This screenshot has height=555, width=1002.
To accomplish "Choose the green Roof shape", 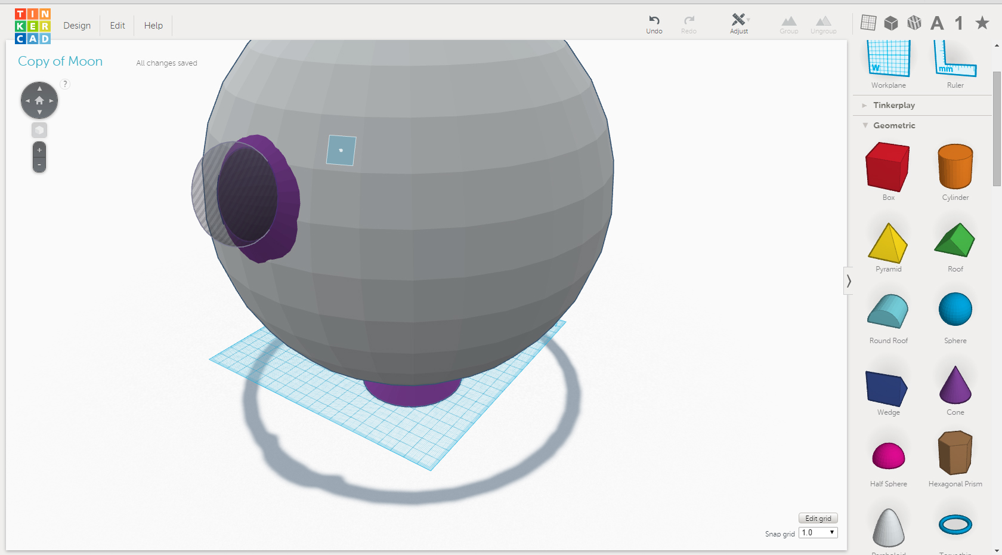I will (x=955, y=240).
